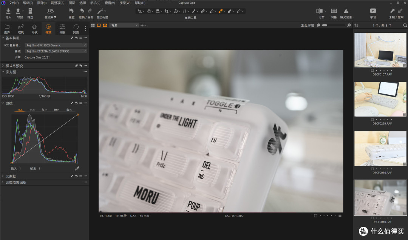Open the layer dropdown 背景

point(124,25)
